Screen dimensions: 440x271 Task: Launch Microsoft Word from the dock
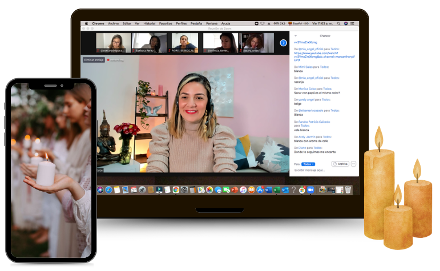[x=269, y=190]
